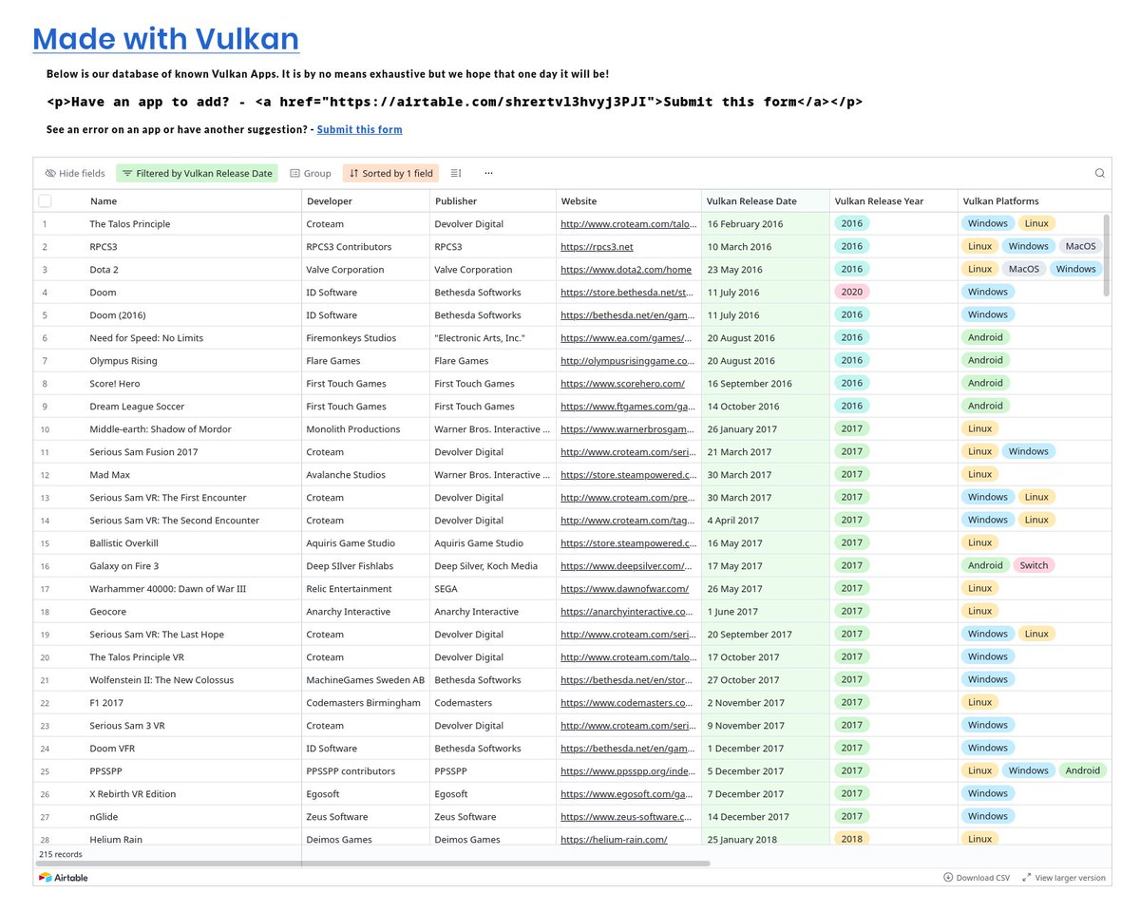This screenshot has height=912, width=1140.
Task: Open the rpcs3.net website link
Action: coord(597,246)
